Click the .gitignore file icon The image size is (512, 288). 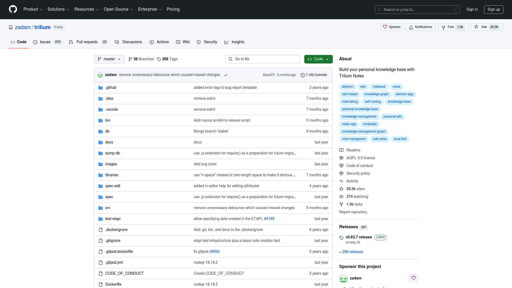tap(101, 241)
